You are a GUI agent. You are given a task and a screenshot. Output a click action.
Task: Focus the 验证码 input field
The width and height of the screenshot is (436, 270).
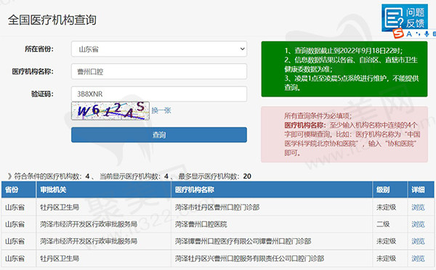coord(159,94)
